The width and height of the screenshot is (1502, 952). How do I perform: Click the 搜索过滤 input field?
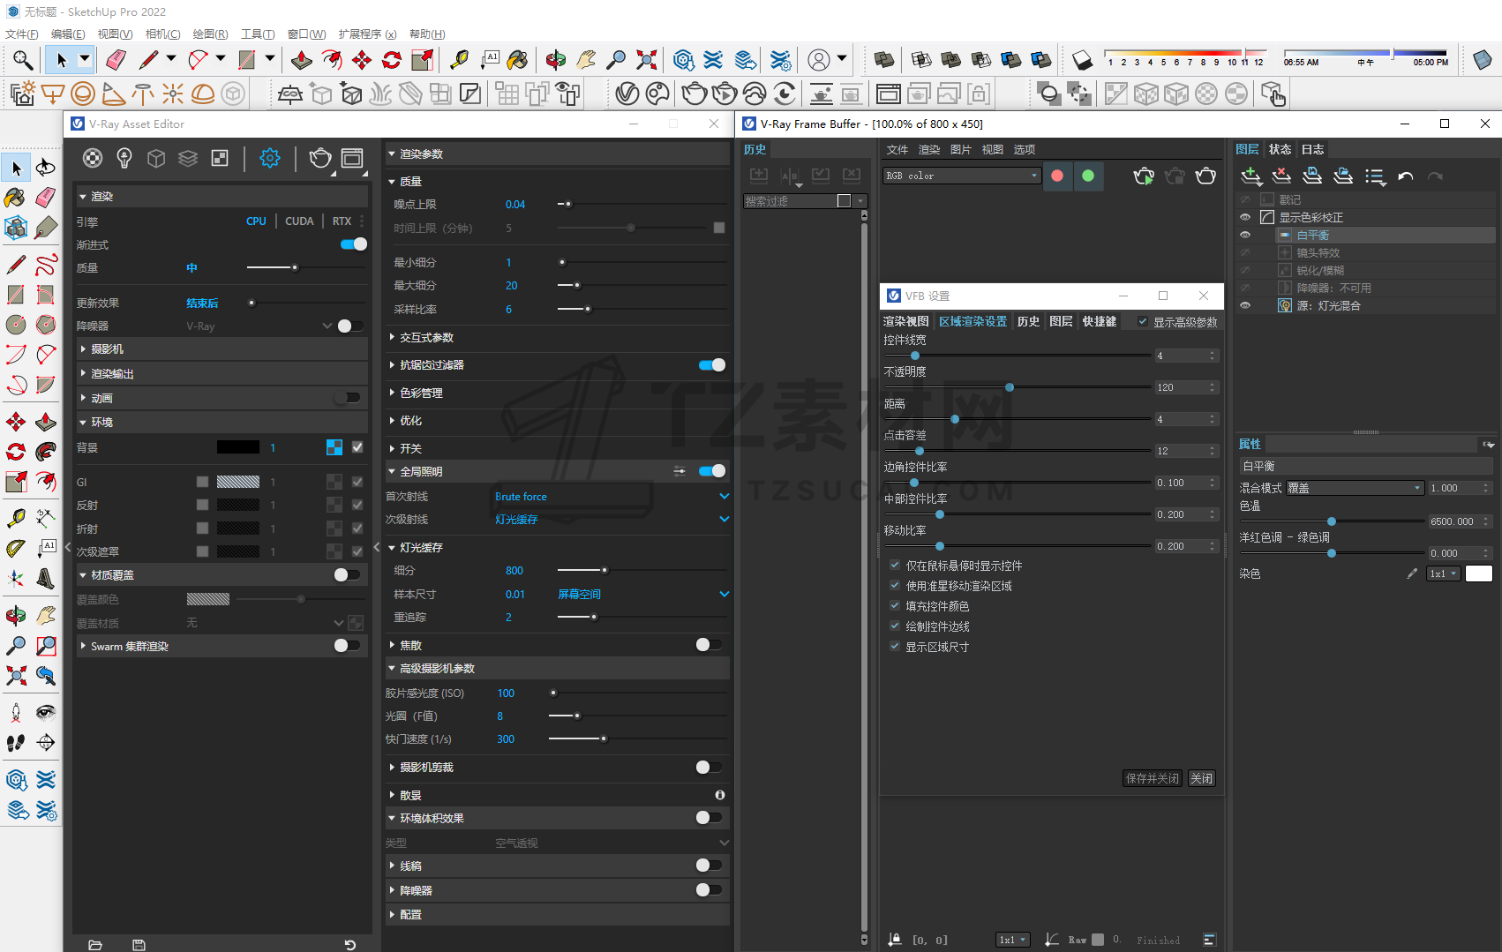click(790, 201)
